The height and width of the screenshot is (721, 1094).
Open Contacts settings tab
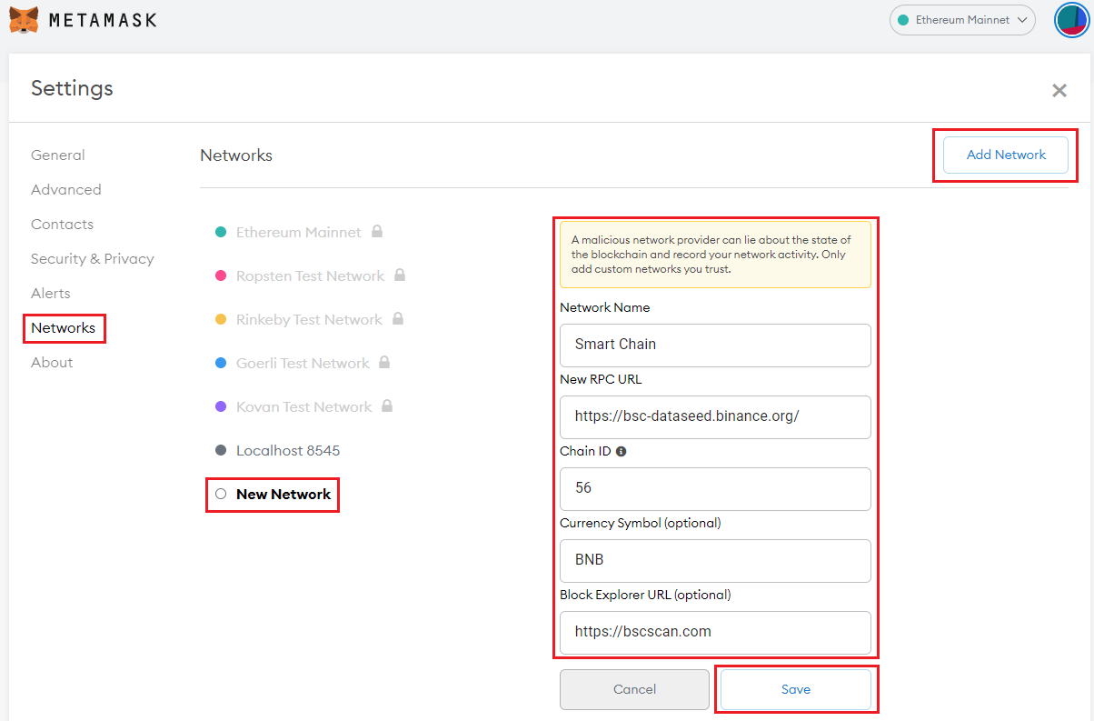pyautogui.click(x=62, y=225)
